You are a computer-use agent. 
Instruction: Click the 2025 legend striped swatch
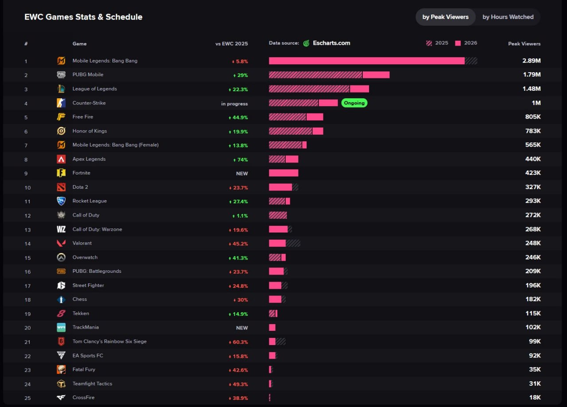(x=429, y=43)
